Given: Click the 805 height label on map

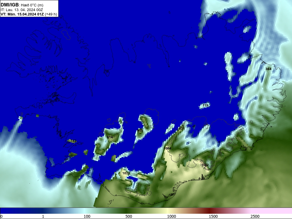Looking at the screenshot, I should point(140,131).
